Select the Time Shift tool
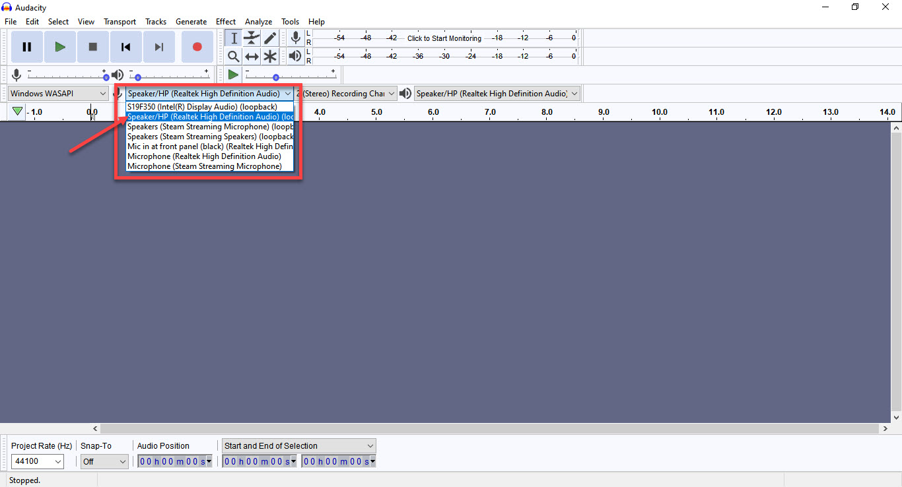This screenshot has height=487, width=902. (x=252, y=56)
